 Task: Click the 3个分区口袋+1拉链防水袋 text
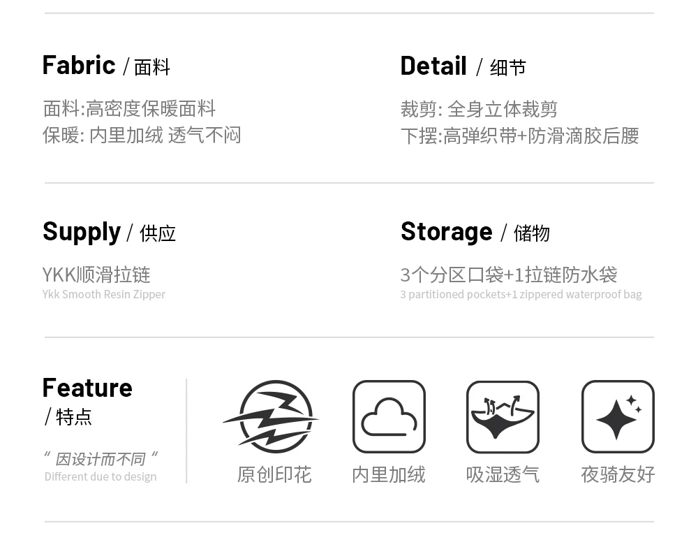click(509, 275)
